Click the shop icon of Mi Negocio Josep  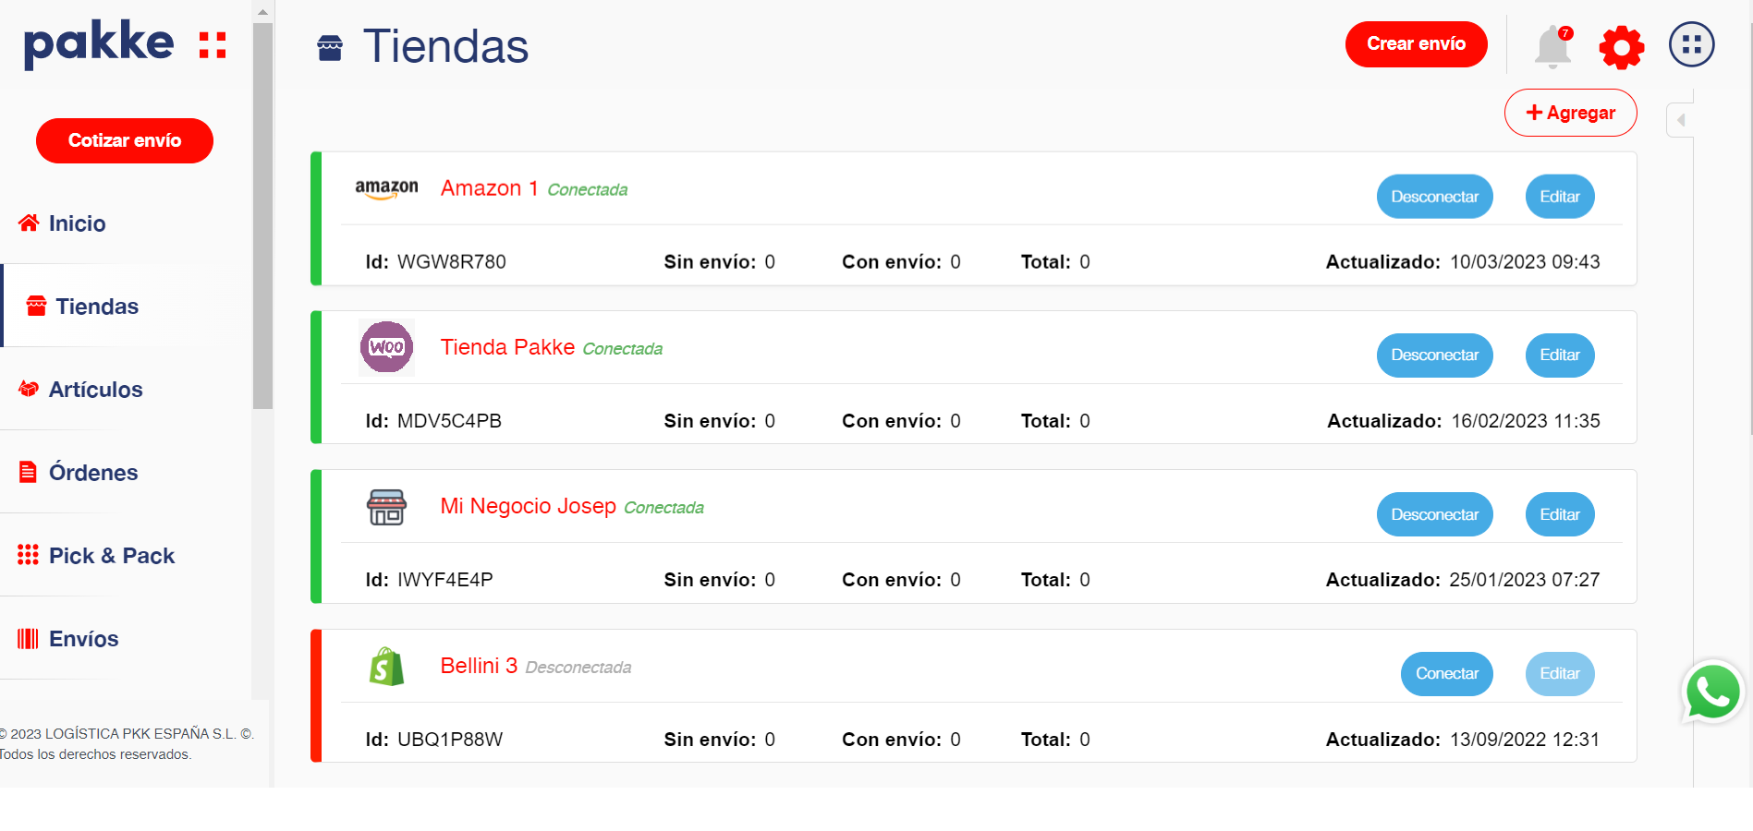click(x=386, y=507)
